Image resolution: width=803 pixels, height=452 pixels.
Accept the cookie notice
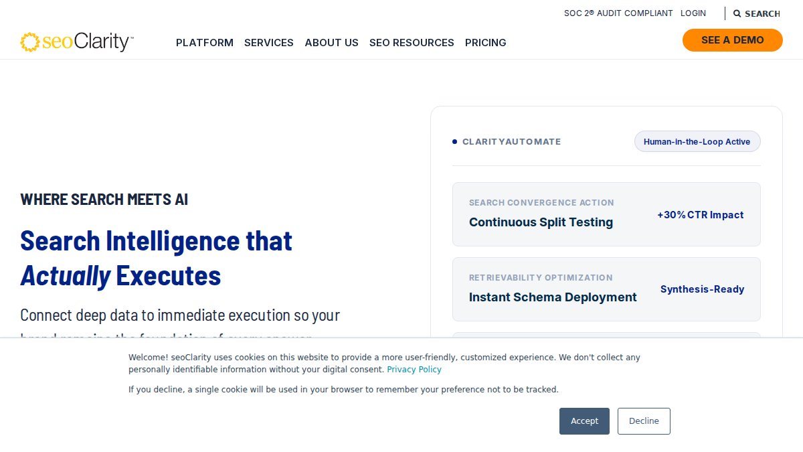click(584, 421)
